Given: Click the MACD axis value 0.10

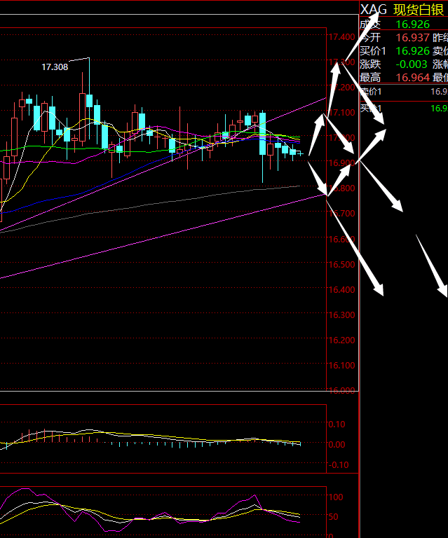Looking at the screenshot, I should (337, 424).
